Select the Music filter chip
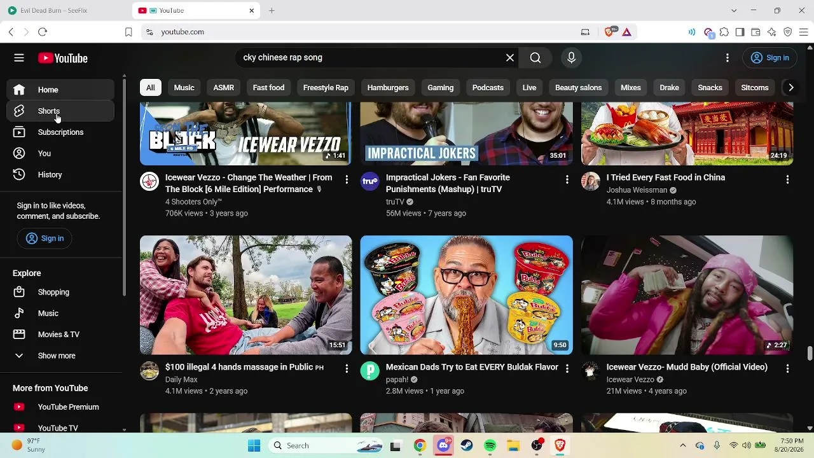The image size is (814, 458). tap(184, 88)
